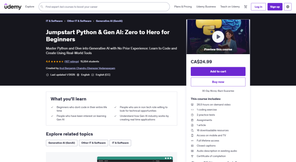Click the clock icon beside Last updated

click(x=47, y=75)
